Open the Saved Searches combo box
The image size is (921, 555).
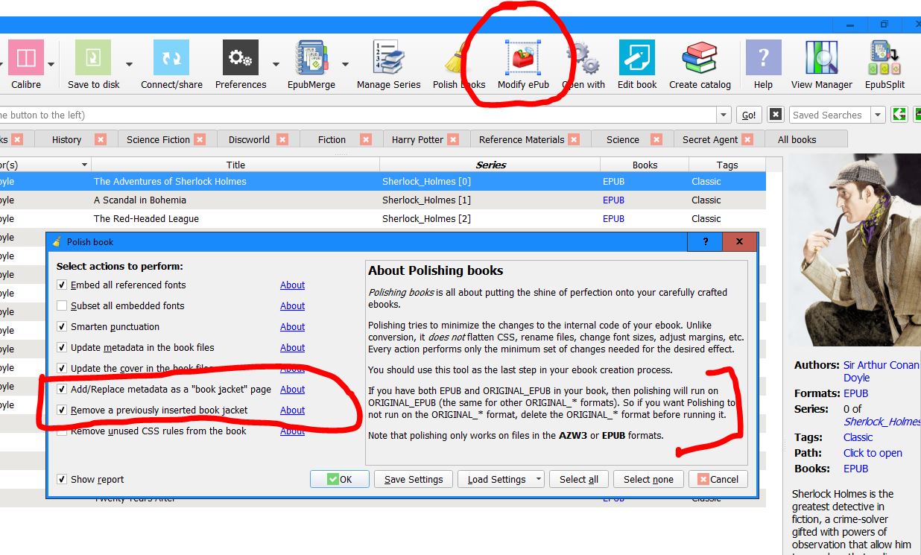pyautogui.click(x=837, y=115)
